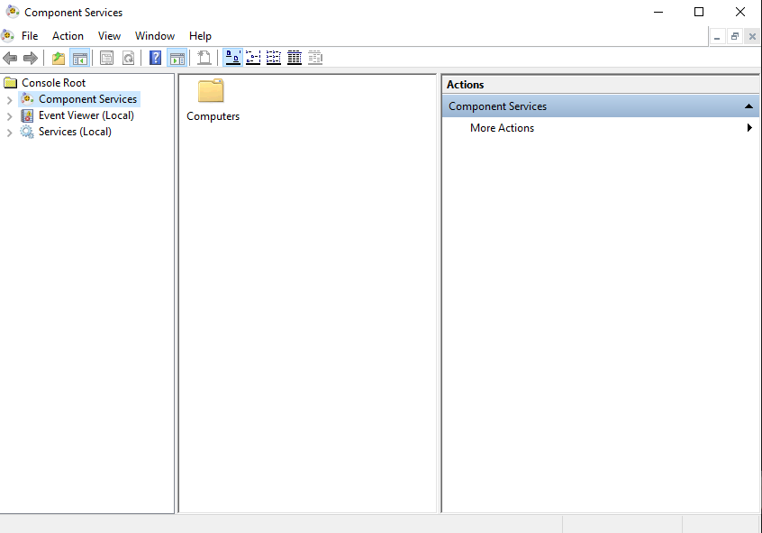
Task: Switch to Large Icons view
Action: (x=232, y=58)
